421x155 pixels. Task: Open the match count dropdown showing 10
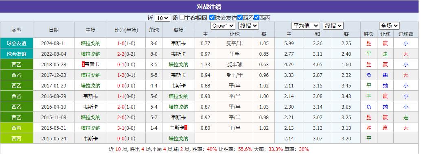162,18
